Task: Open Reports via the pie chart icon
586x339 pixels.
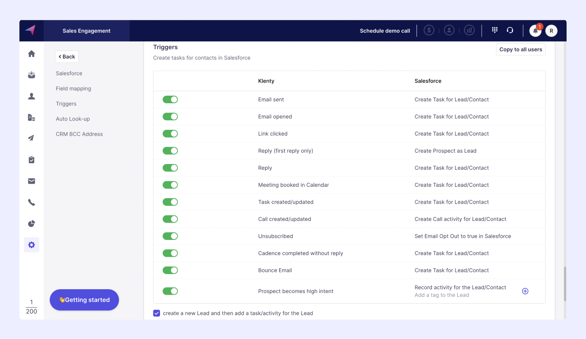Action: pyautogui.click(x=31, y=223)
